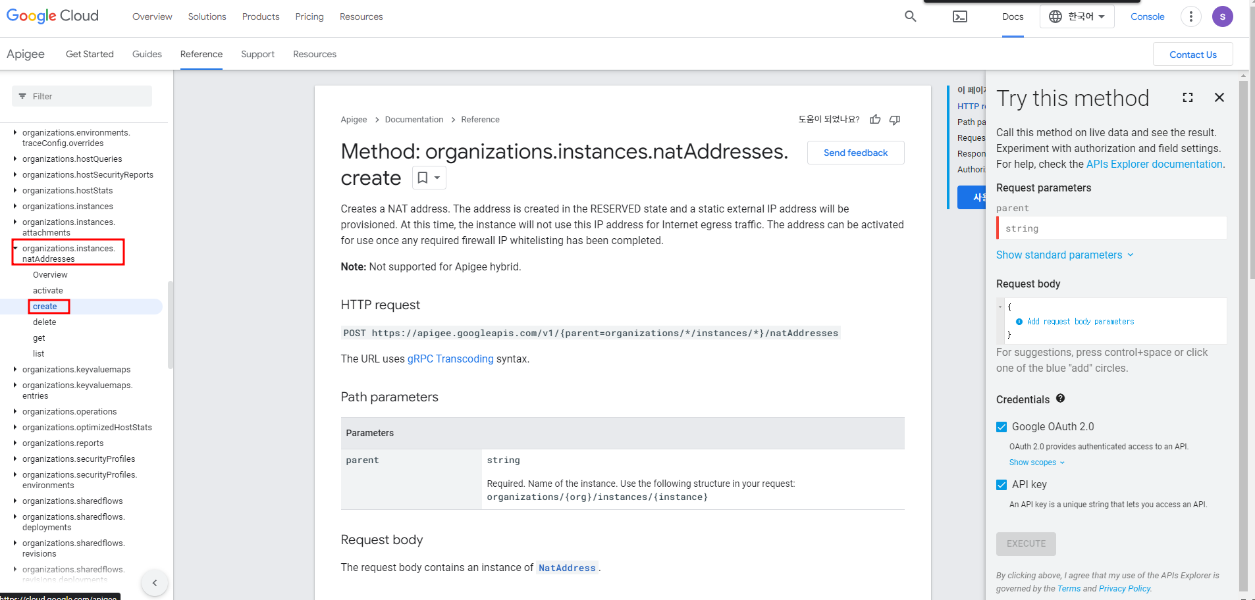
Task: Click the Reference breadcrumb link
Action: 480,120
